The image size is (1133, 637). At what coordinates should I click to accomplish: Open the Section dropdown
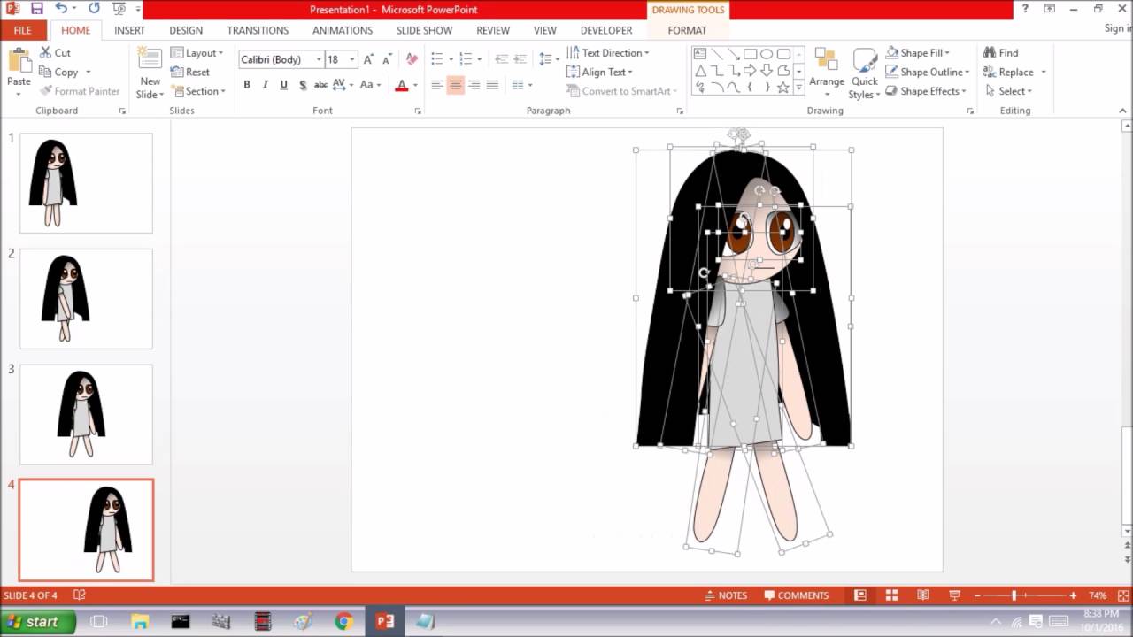click(x=198, y=91)
